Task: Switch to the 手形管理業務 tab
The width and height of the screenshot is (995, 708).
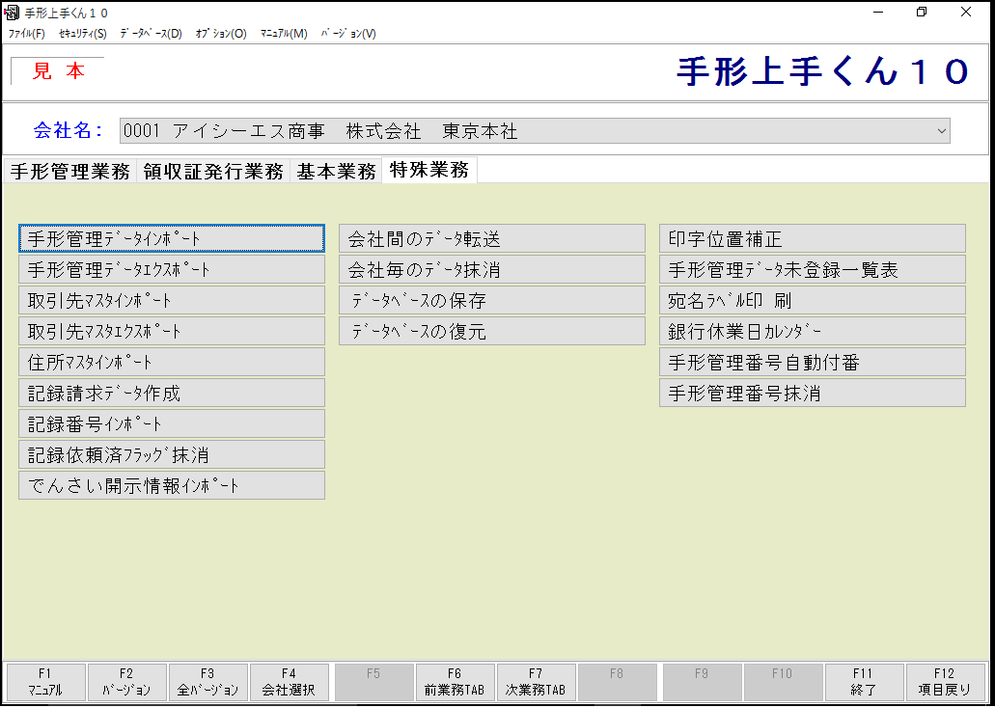Action: [x=69, y=172]
